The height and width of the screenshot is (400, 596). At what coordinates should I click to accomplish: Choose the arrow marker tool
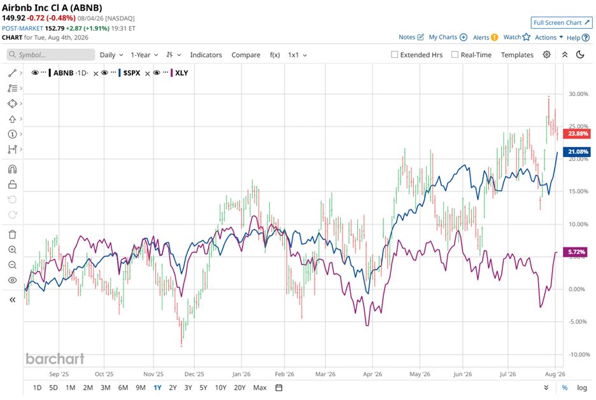click(12, 119)
